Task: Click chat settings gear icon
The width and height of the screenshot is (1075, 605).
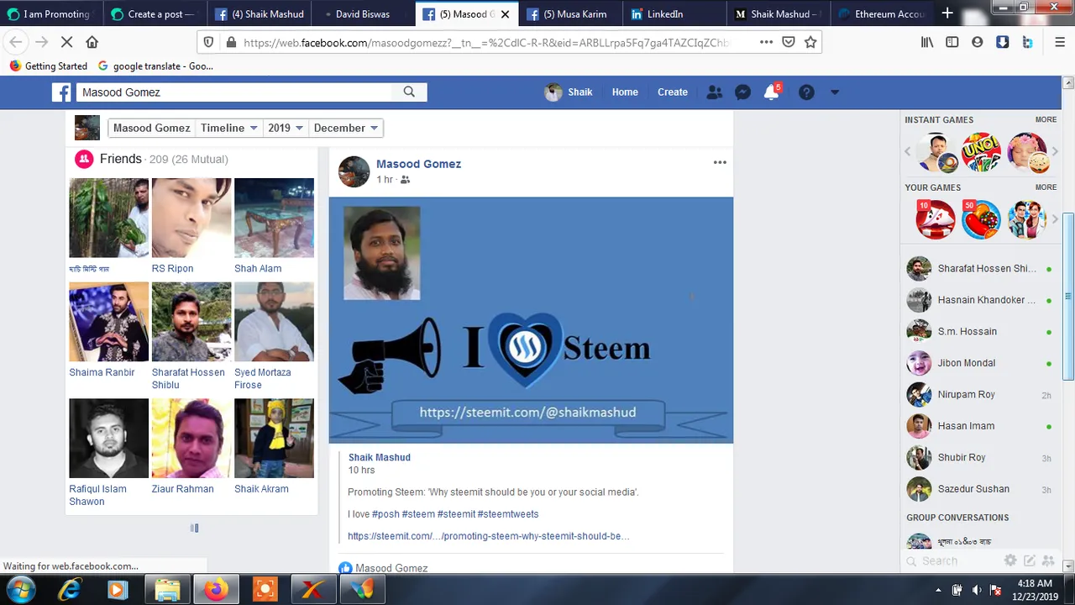Action: [x=1010, y=560]
